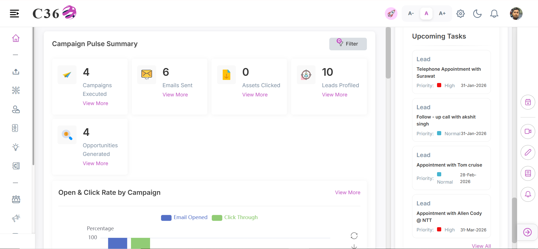538x249 pixels.
Task: Click the pencil edit icon on right rail
Action: coord(528,152)
